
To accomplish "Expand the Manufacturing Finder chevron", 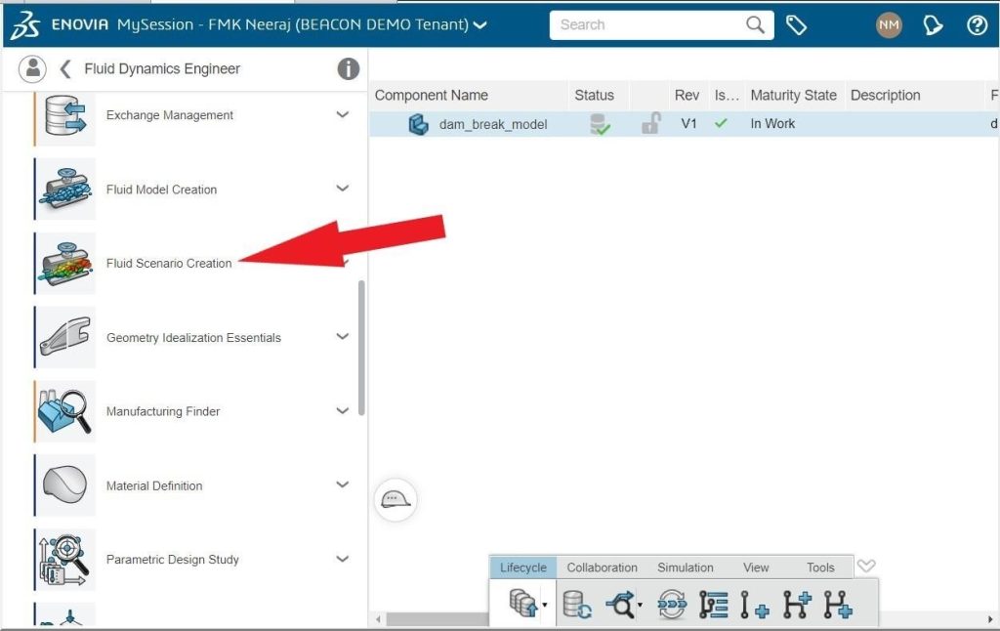I will coord(343,410).
